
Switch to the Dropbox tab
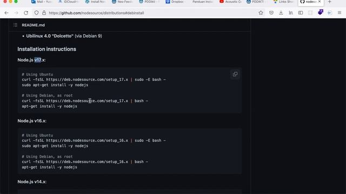point(176,2)
